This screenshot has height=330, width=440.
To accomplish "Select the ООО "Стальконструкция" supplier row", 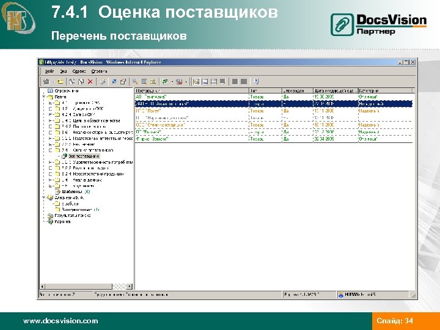I will click(274, 125).
